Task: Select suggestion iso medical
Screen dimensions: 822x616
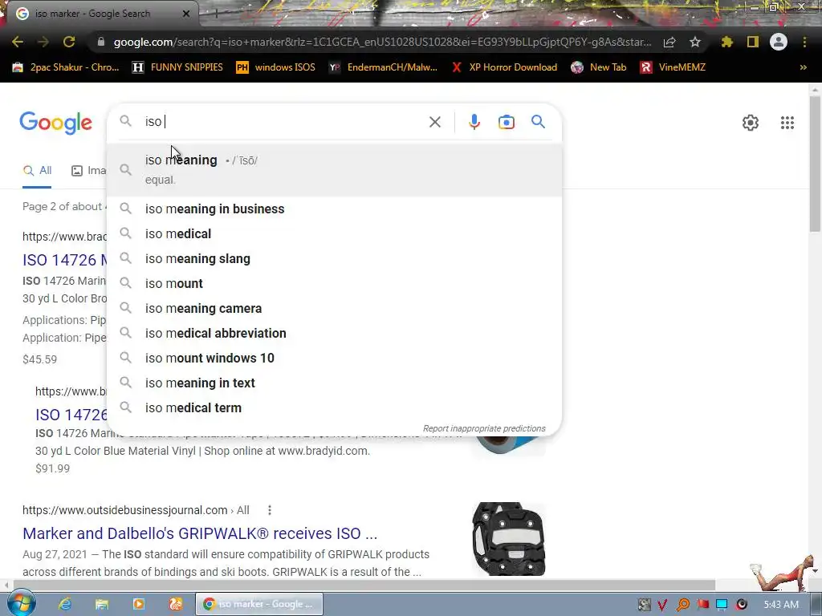Action: (x=334, y=233)
